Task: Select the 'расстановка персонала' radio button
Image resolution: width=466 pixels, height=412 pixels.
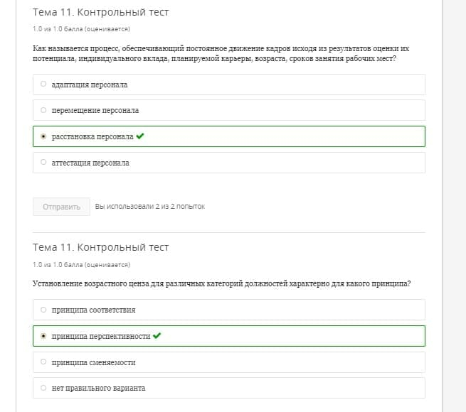Action: [x=43, y=136]
